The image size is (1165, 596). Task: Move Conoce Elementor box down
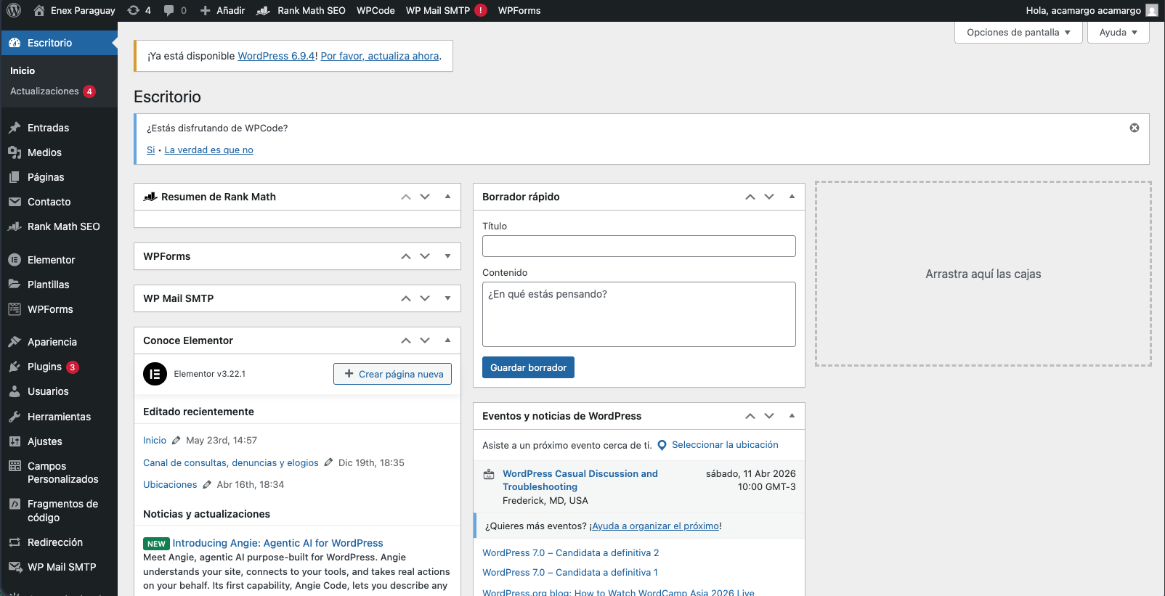click(425, 340)
